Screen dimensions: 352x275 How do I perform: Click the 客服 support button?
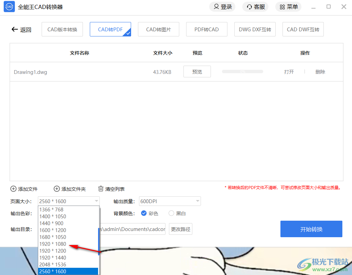coord(255,7)
